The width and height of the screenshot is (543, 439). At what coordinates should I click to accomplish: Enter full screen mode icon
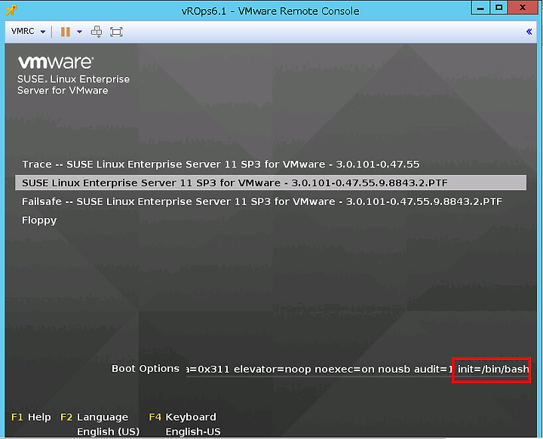tap(116, 32)
